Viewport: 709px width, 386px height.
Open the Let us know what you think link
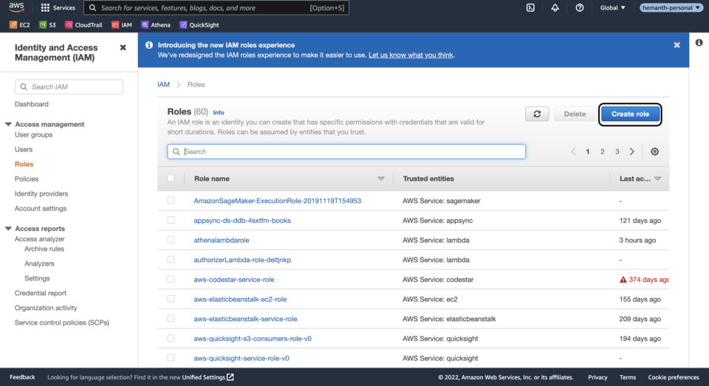411,55
